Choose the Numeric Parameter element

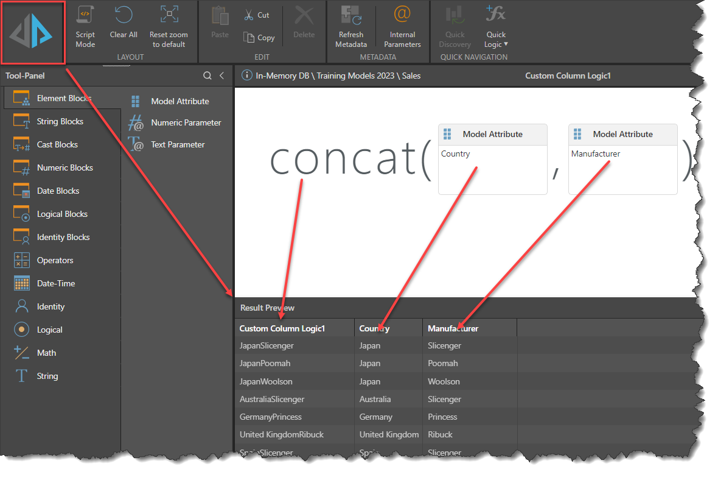tap(186, 122)
